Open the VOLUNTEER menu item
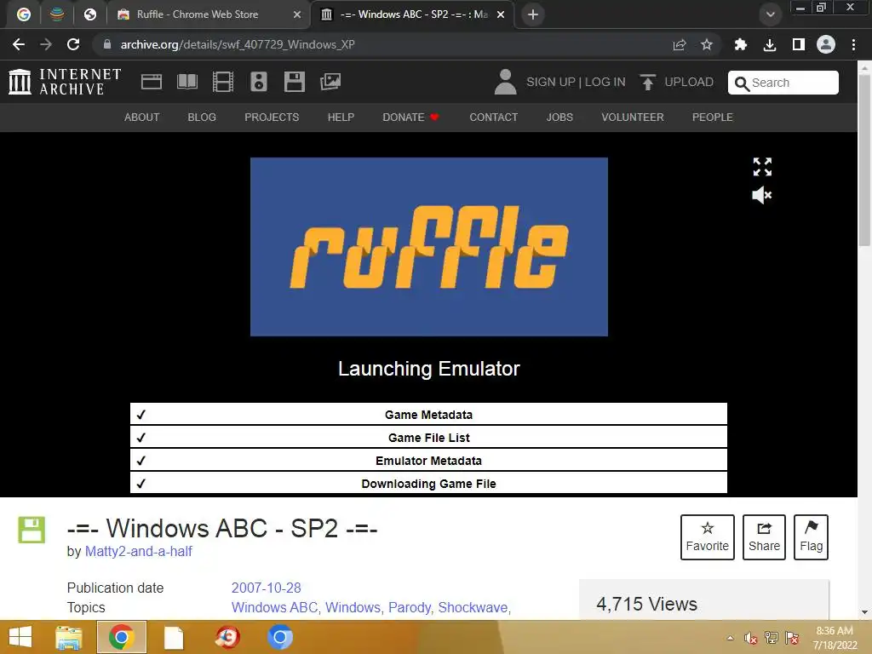 tap(633, 118)
